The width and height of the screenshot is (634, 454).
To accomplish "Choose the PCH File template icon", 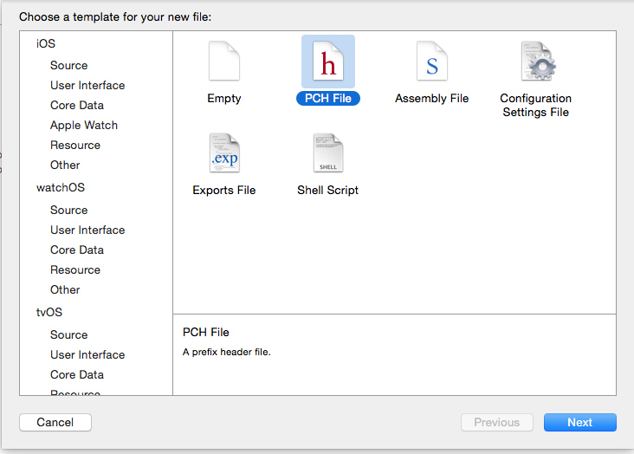I will tap(327, 62).
